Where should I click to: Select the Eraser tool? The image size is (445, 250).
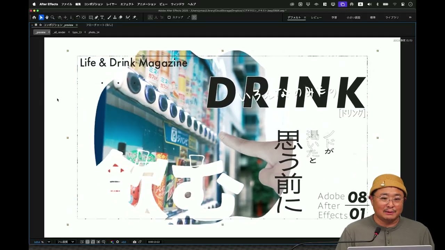point(120,17)
